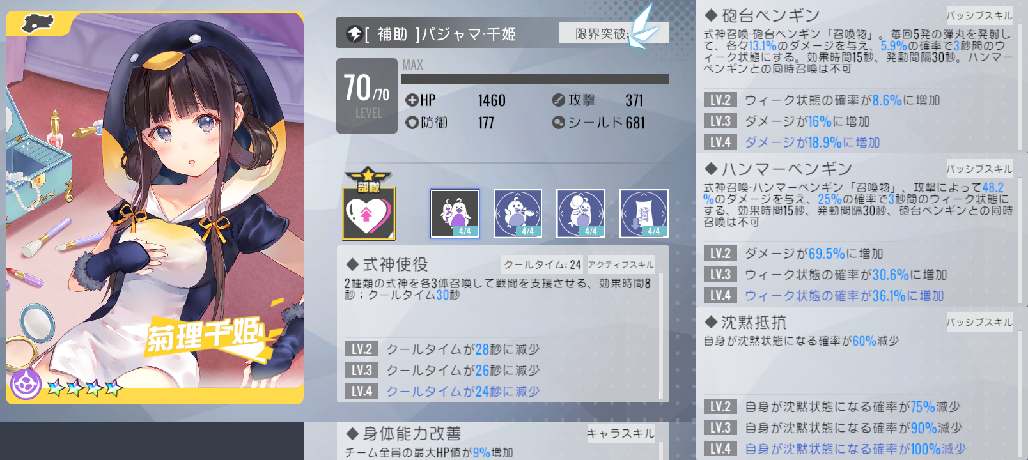
Task: Click the black silhouette badge on the card
Action: click(38, 24)
